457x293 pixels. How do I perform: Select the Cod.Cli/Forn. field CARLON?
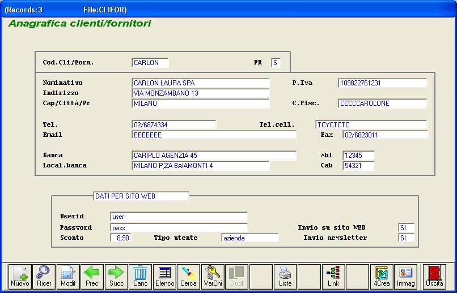pyautogui.click(x=150, y=63)
